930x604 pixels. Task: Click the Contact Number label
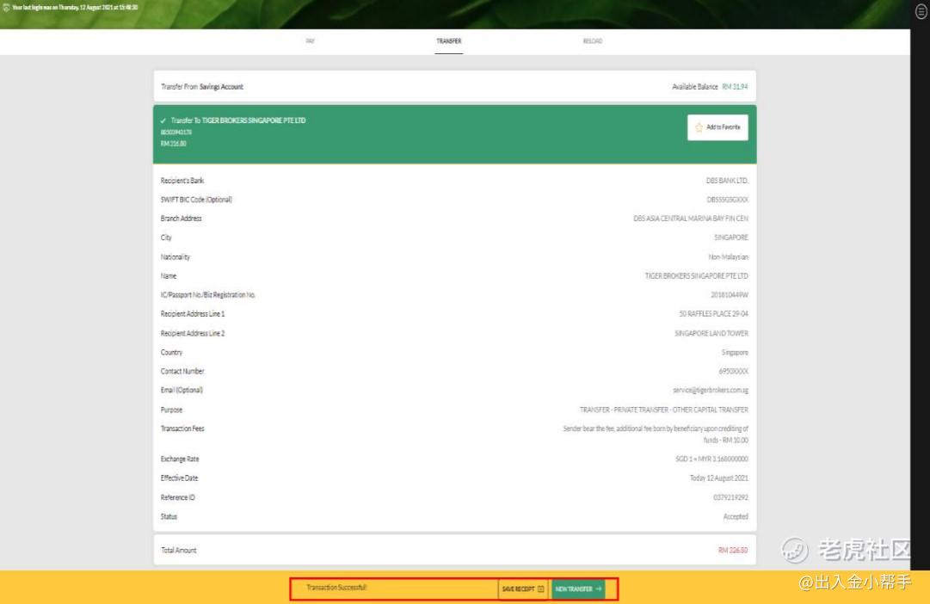tap(182, 372)
